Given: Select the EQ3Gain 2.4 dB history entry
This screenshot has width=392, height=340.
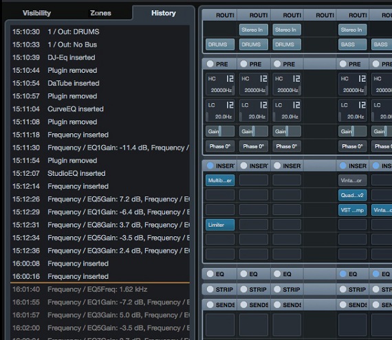Looking at the screenshot, I should [100, 251].
